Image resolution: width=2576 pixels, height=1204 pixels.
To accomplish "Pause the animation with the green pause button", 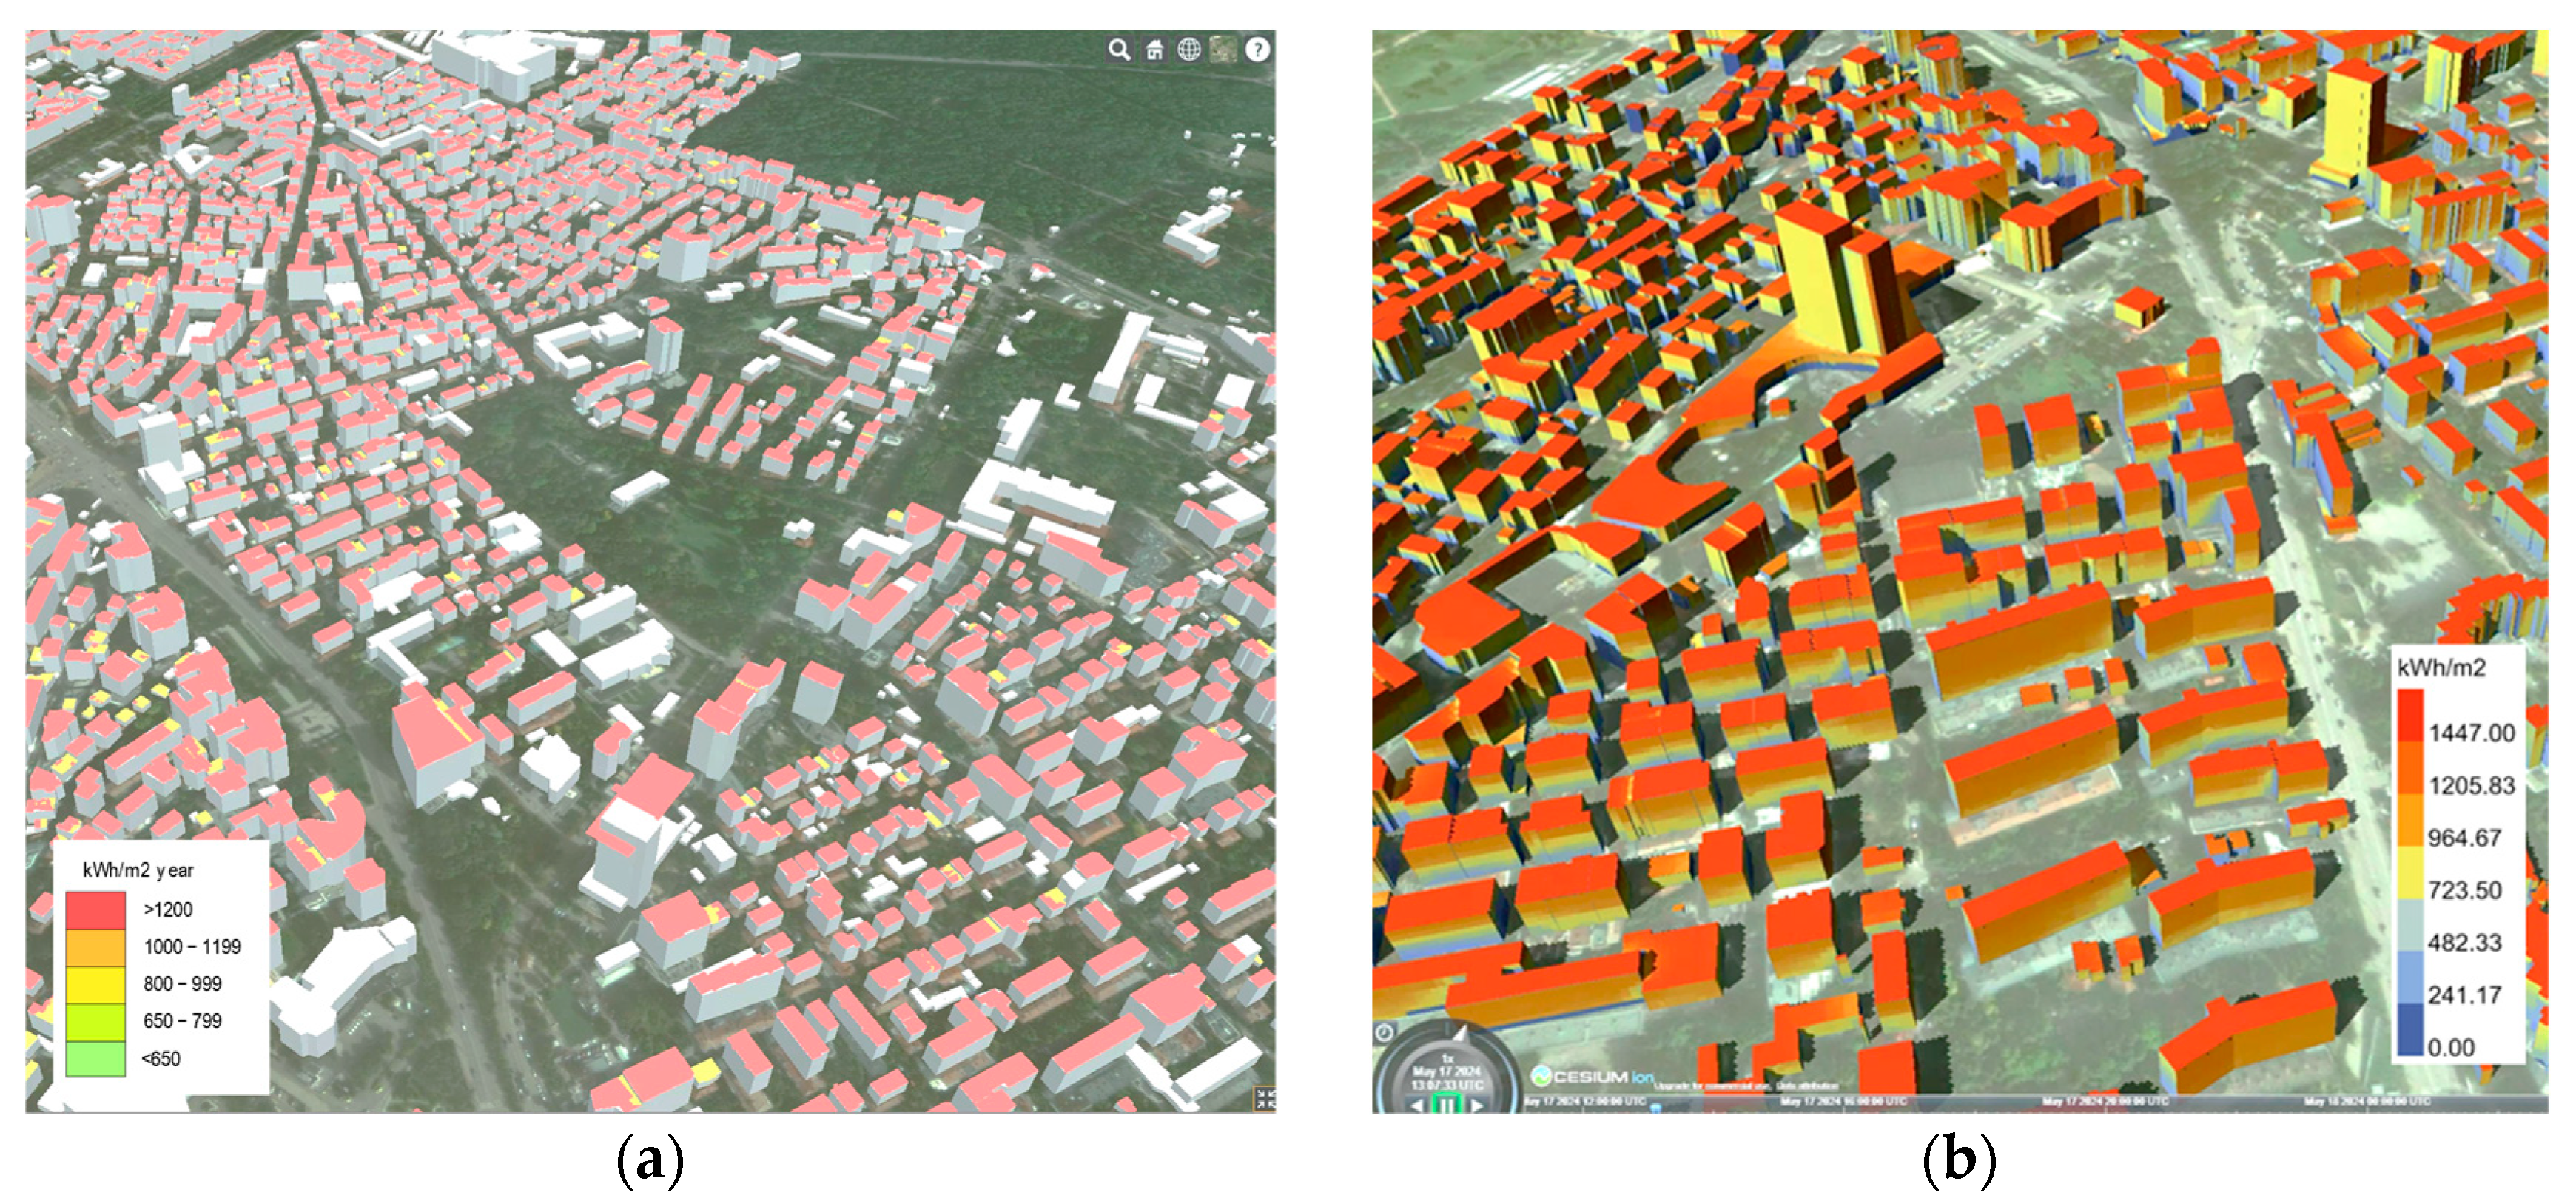I will point(1446,1105).
